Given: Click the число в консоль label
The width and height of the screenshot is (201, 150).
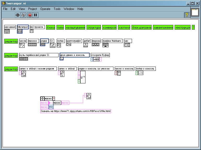Looking at the screenshot, I should 124,69.
